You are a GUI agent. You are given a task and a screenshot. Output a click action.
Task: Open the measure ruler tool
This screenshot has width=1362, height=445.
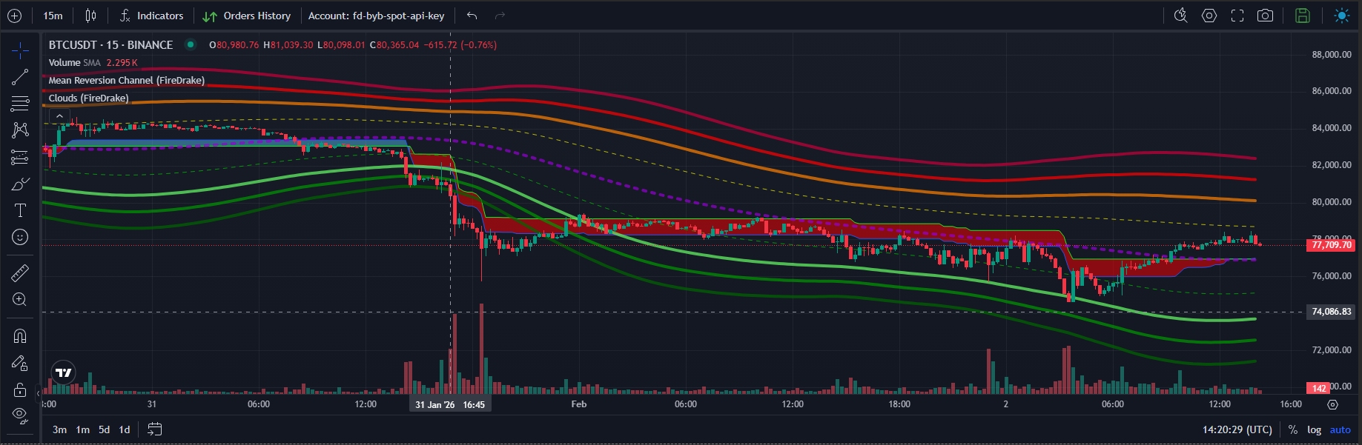click(x=20, y=273)
